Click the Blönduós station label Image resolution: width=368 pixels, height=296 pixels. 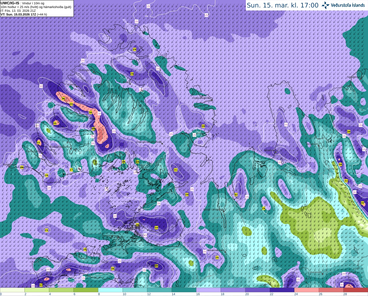point(270,150)
